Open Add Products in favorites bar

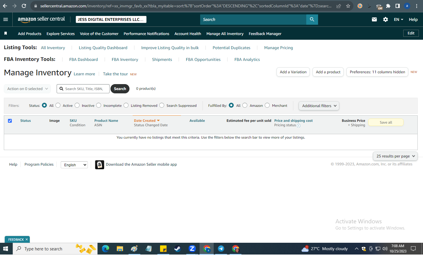tap(29, 34)
